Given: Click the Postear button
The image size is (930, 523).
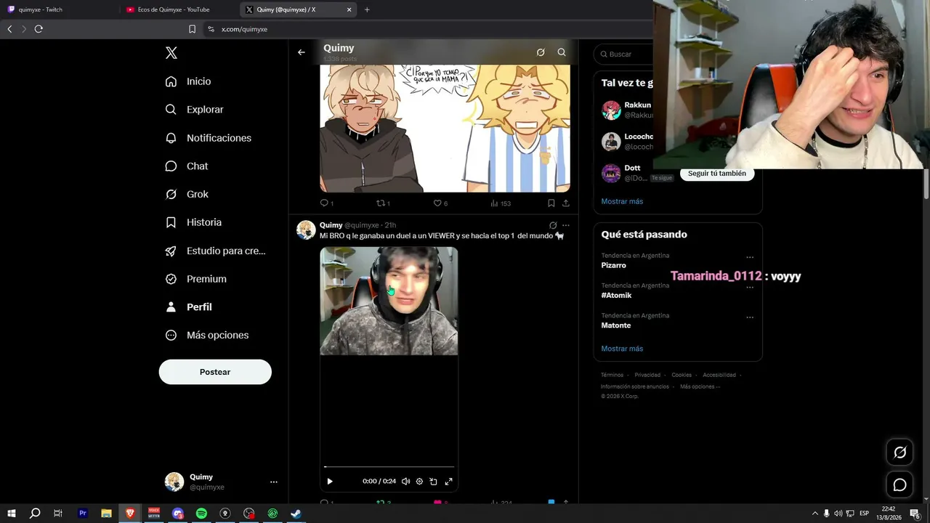Looking at the screenshot, I should pos(215,372).
